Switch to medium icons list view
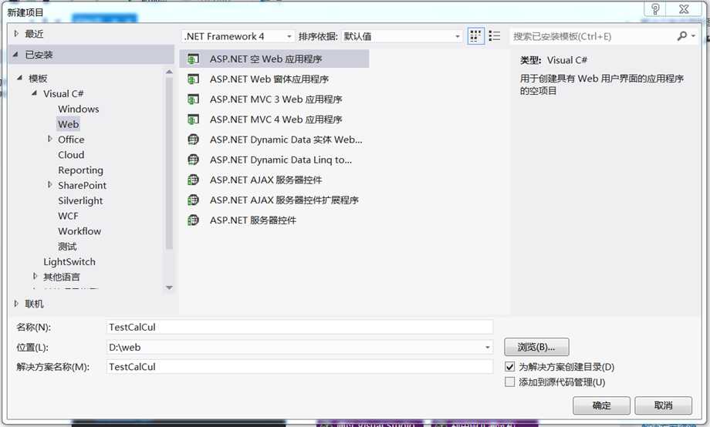Image resolution: width=710 pixels, height=427 pixels. (495, 36)
